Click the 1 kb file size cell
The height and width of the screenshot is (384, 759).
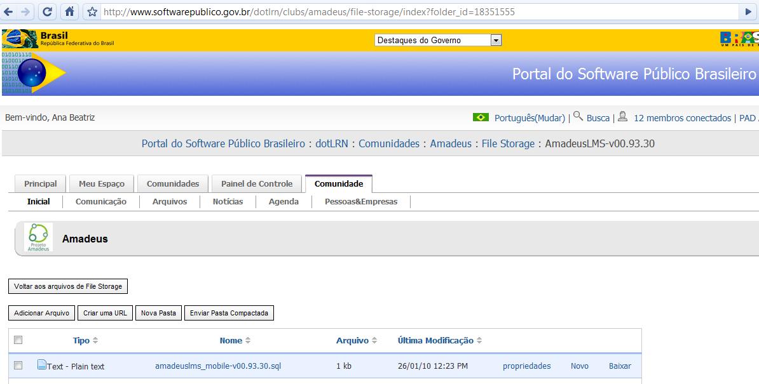pos(344,366)
